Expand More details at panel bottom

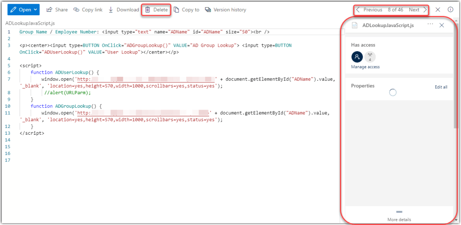pyautogui.click(x=399, y=215)
